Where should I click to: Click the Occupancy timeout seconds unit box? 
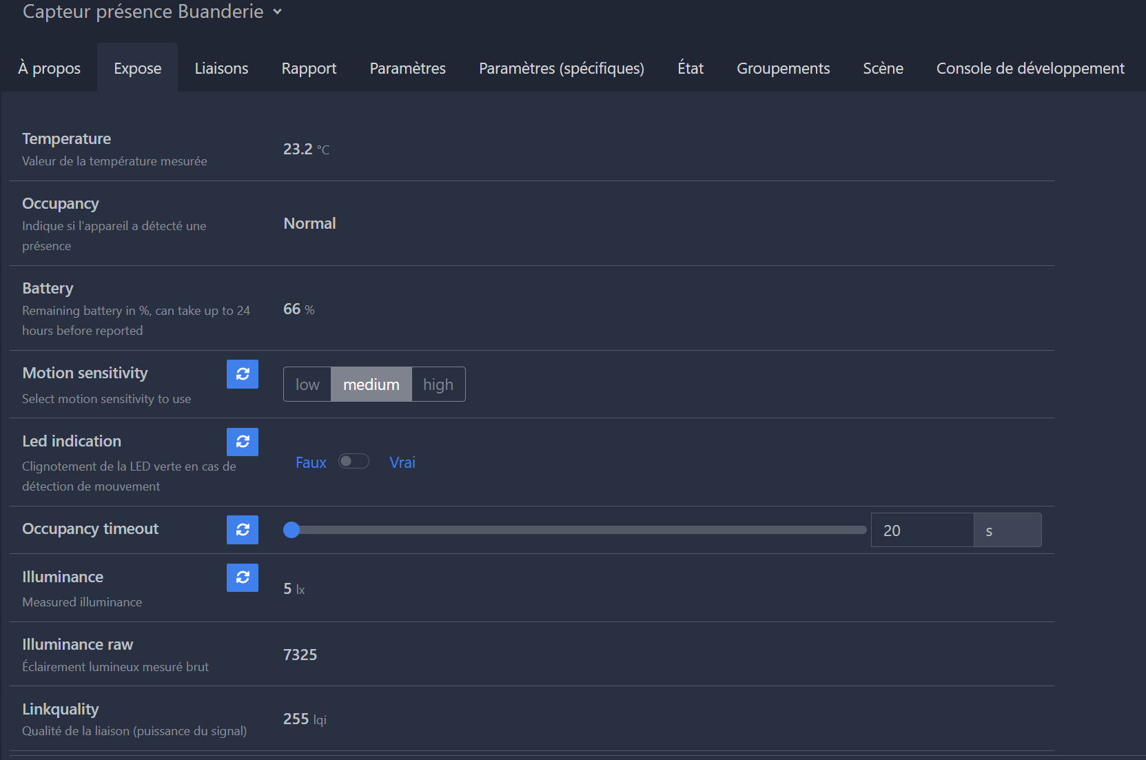[x=1007, y=530]
